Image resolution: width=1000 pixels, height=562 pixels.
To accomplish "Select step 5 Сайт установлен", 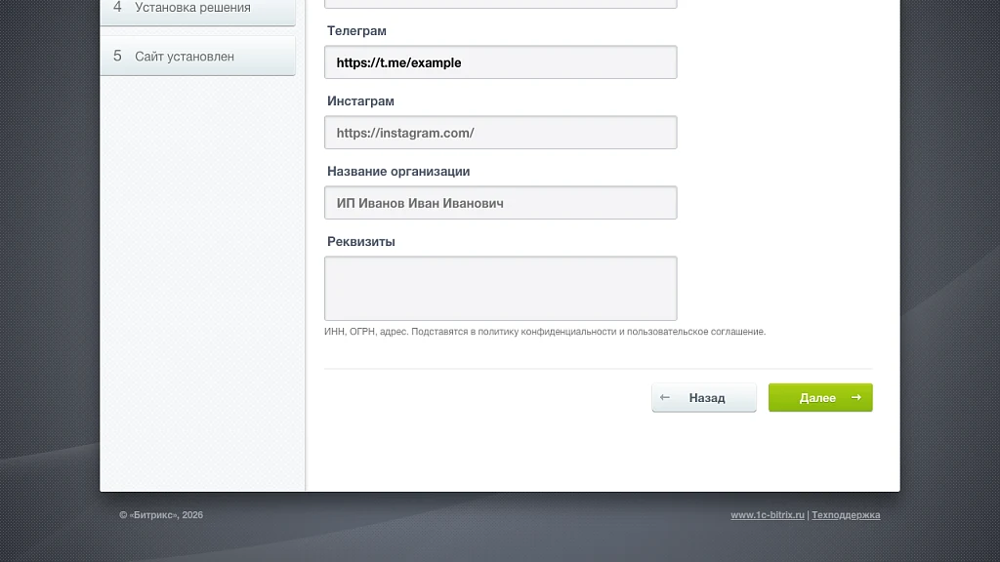I will [197, 56].
